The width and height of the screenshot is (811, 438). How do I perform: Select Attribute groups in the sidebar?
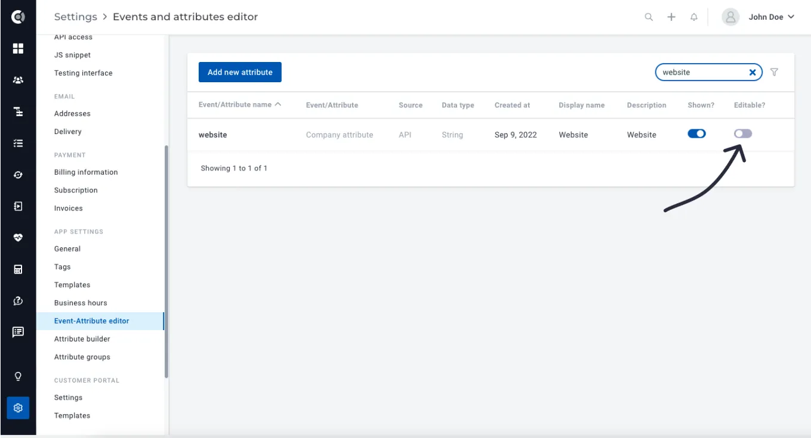point(82,357)
